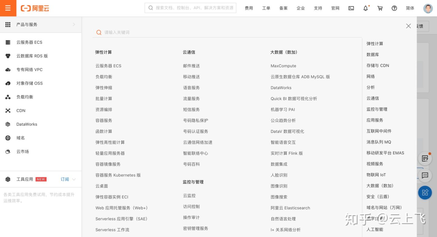Click the Alibaba Cloud logo
Image resolution: width=437 pixels, height=237 pixels.
click(x=35, y=8)
